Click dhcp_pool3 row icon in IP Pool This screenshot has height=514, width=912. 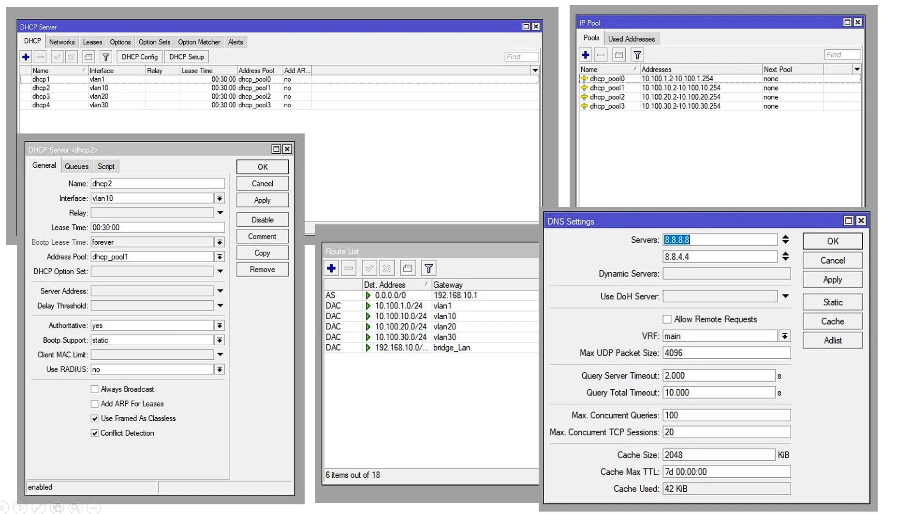pos(584,106)
